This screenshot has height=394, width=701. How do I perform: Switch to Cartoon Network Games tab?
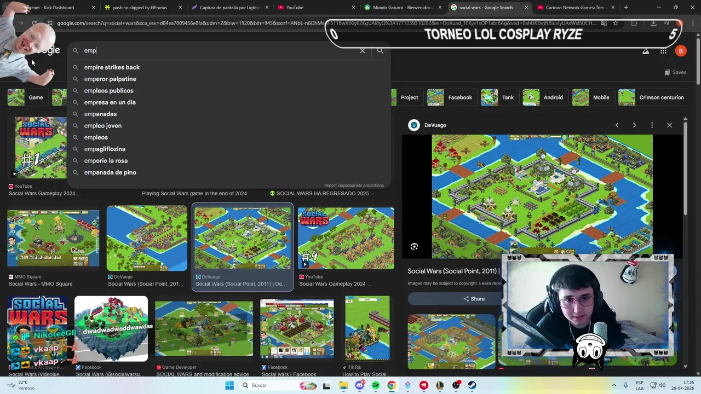pos(575,8)
